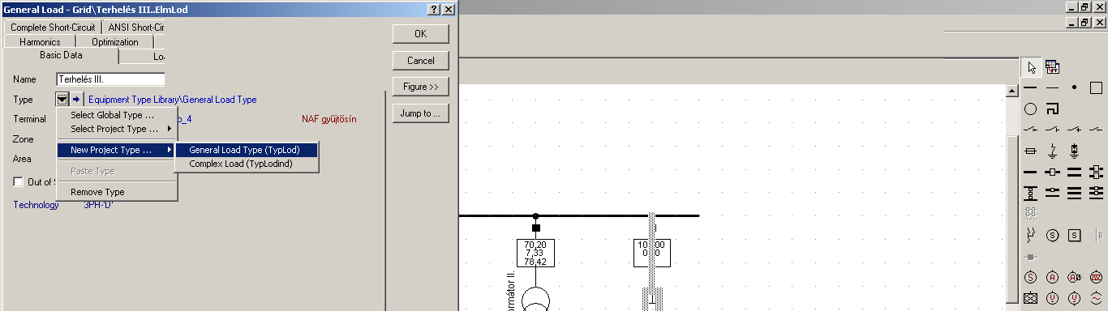
Task: Expand New Project Type submenu
Action: [117, 150]
